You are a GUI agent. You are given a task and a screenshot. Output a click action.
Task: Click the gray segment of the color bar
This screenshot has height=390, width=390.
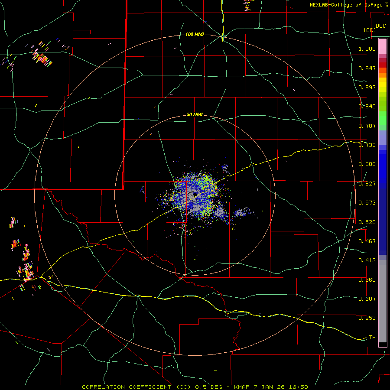[x=383, y=301]
